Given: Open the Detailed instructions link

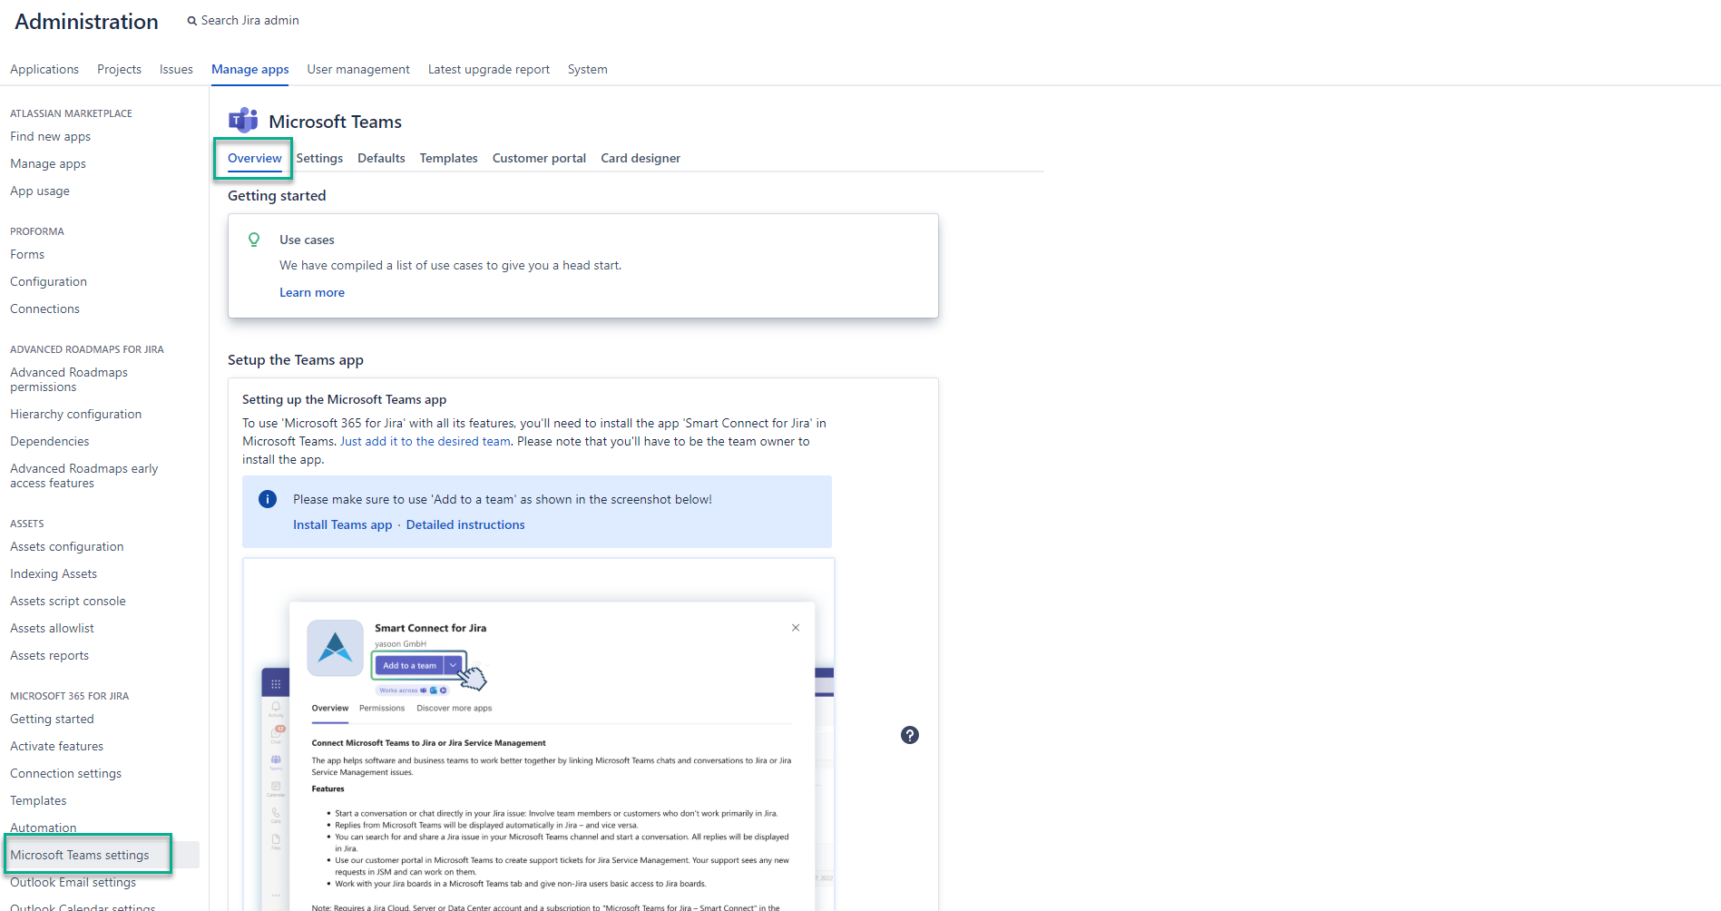Looking at the screenshot, I should (465, 524).
